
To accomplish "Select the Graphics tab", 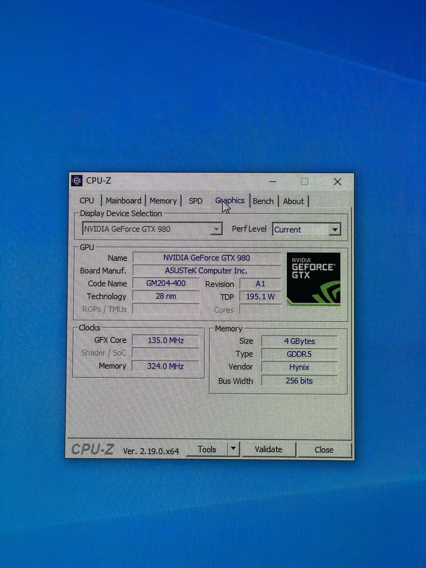I will pyautogui.click(x=230, y=200).
